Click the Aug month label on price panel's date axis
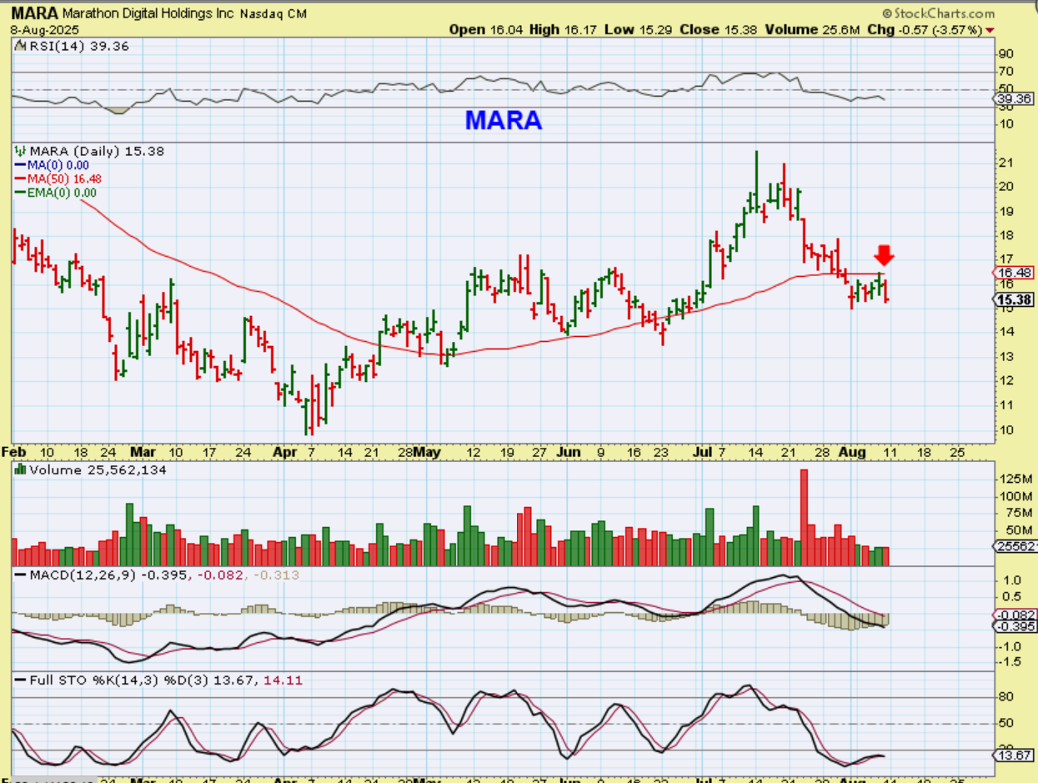 (854, 452)
